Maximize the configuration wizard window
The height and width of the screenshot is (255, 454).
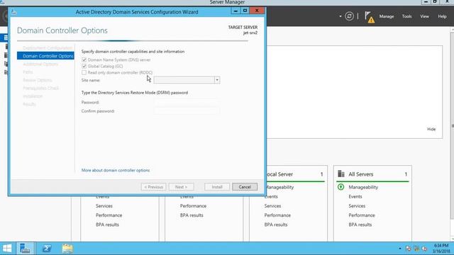coord(245,11)
